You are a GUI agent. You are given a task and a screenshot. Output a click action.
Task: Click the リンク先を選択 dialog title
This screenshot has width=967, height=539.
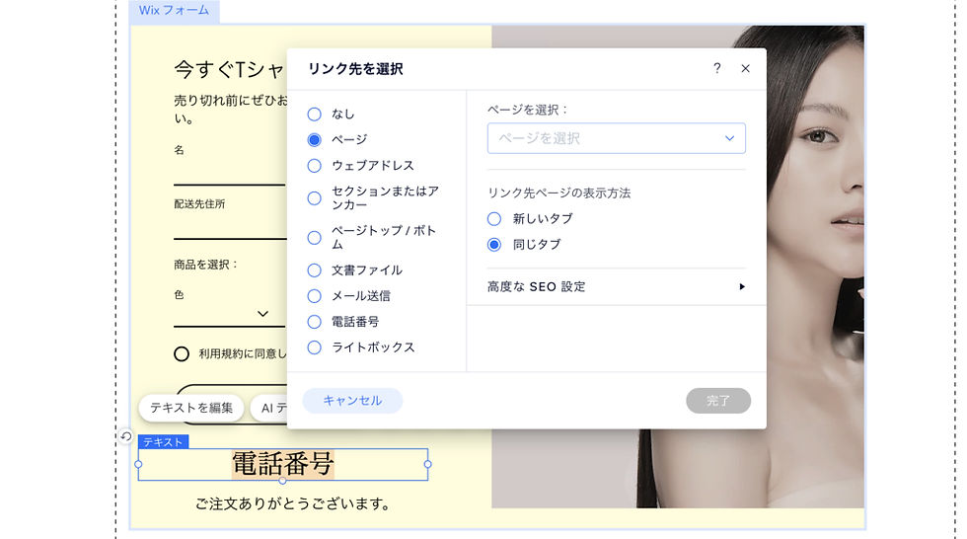click(355, 69)
